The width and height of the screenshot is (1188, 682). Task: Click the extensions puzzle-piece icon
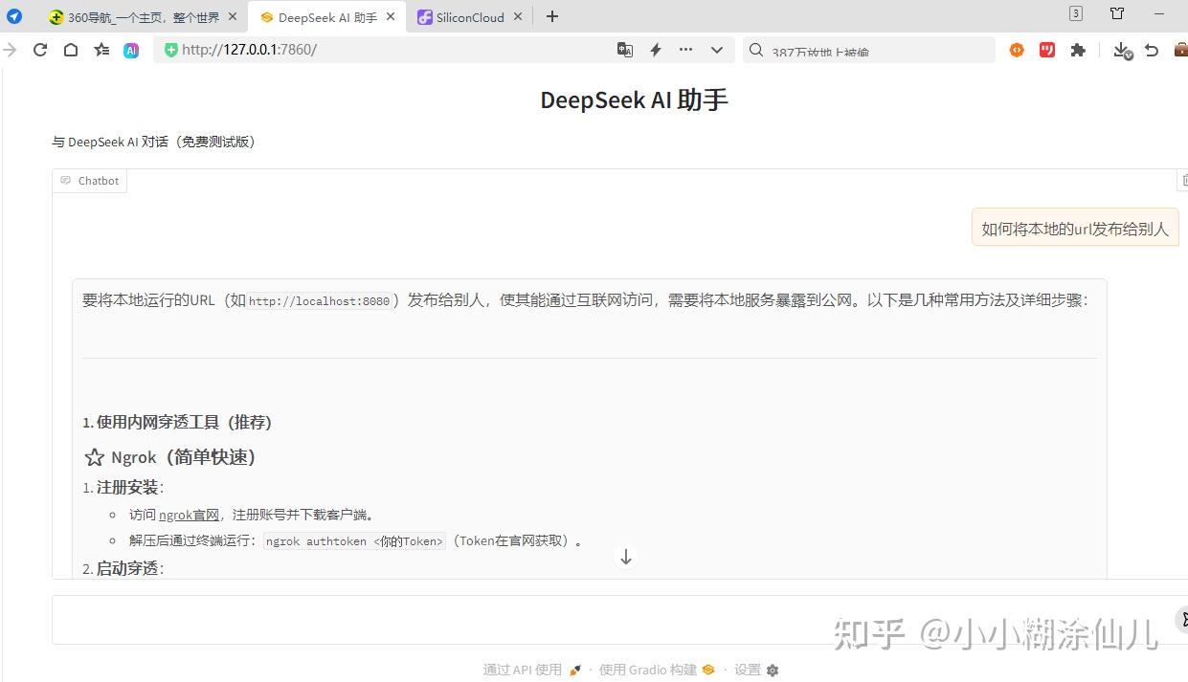click(1078, 49)
